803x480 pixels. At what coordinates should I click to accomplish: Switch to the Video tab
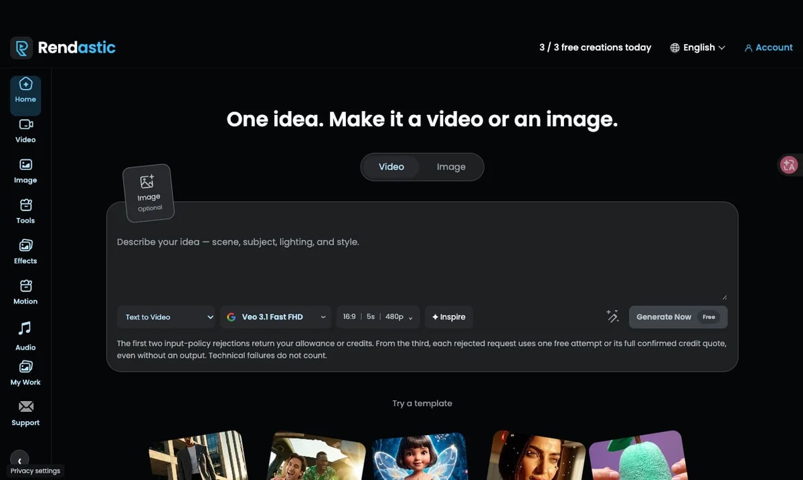click(391, 167)
